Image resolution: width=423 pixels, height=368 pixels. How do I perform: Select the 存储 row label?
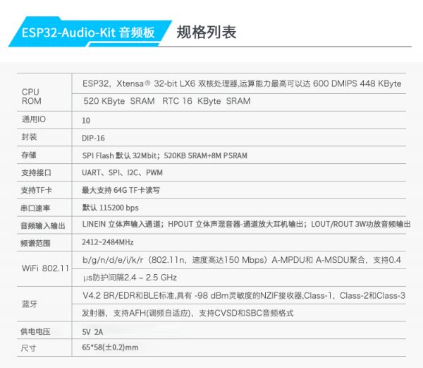29,155
